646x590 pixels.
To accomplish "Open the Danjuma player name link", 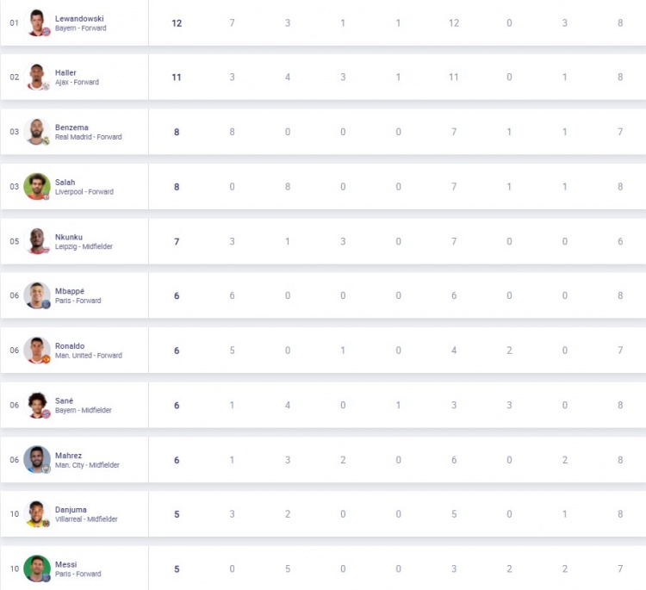I will click(71, 510).
